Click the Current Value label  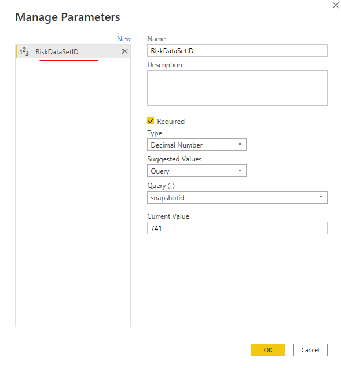tap(168, 216)
